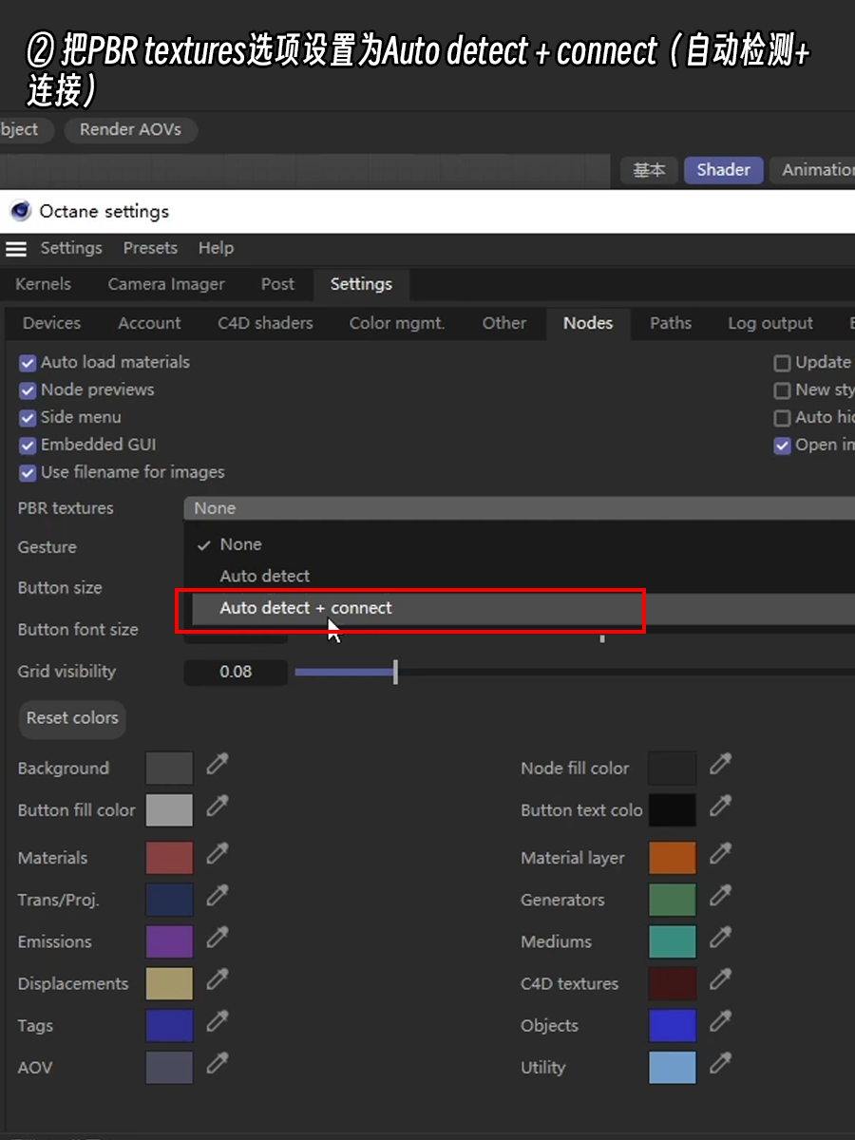Open the Devices sub-tab
This screenshot has height=1140, width=855.
point(51,323)
